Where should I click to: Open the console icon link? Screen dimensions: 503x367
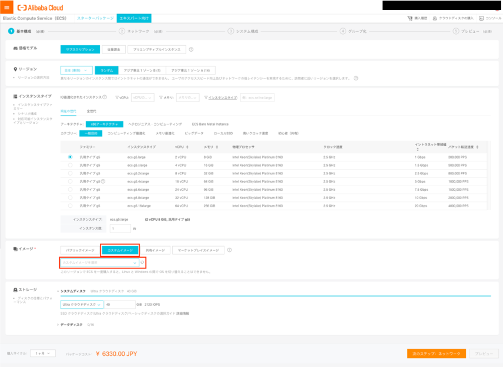(481, 18)
